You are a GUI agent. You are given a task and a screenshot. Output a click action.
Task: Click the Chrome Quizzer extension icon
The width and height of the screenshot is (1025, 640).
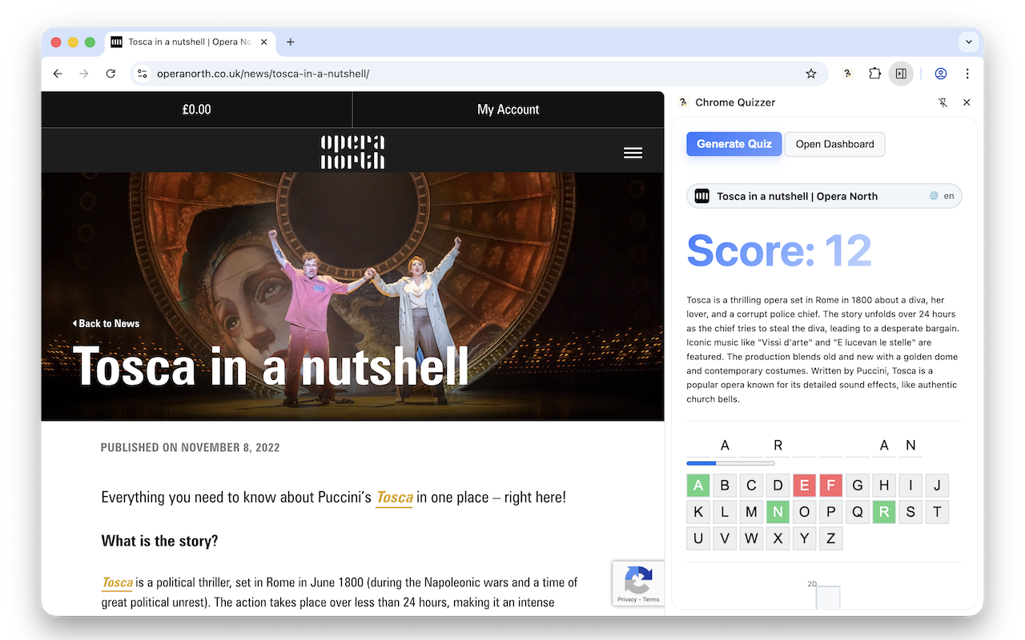[x=847, y=73]
